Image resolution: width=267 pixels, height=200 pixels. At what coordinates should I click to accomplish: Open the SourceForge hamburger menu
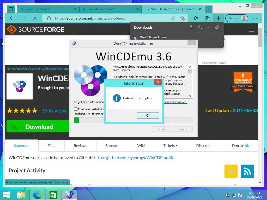tap(251, 30)
